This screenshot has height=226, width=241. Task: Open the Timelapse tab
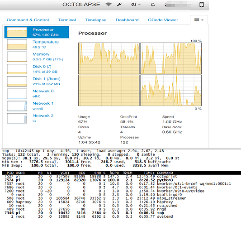pyautogui.click(x=96, y=20)
